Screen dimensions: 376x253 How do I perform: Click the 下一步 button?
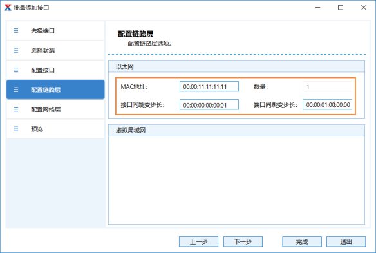coord(243,241)
